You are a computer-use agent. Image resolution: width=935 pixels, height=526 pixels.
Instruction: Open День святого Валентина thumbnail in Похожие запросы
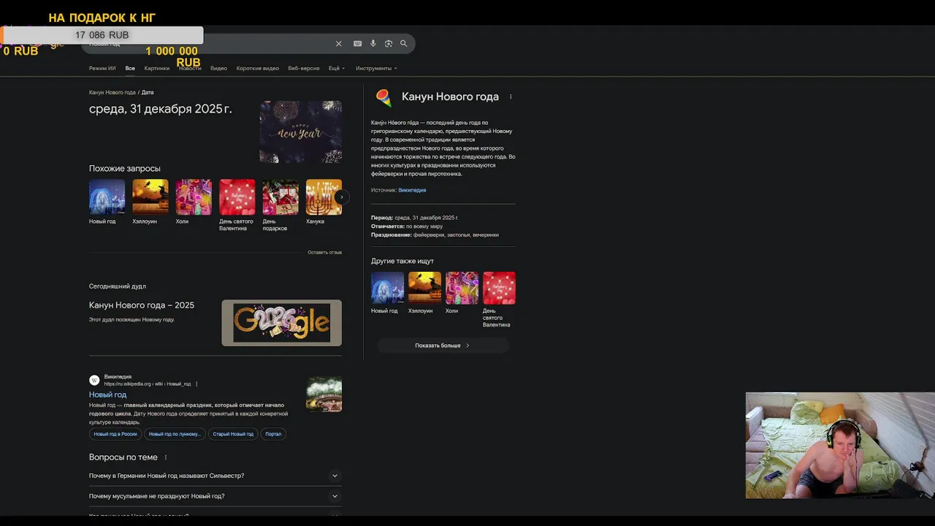click(x=237, y=197)
